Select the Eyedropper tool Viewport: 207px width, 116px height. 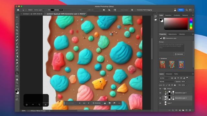click(17, 37)
